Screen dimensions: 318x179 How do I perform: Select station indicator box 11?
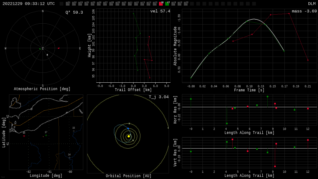(x=130, y=3)
